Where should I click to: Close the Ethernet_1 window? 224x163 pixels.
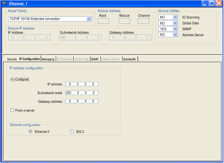[219, 3]
